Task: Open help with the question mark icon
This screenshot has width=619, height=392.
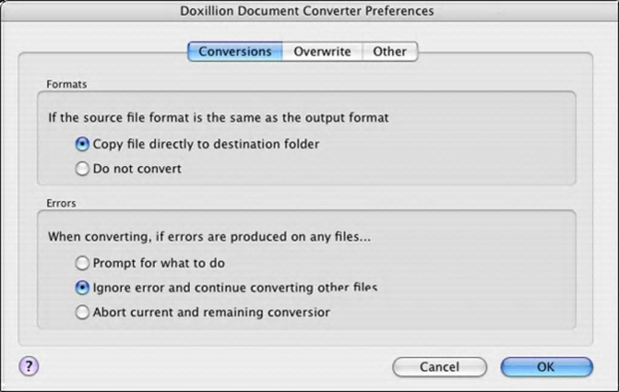Action: [29, 366]
